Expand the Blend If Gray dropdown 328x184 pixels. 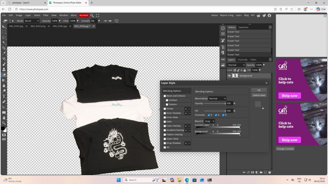(209, 121)
